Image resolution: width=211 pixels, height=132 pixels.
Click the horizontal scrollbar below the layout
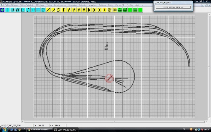pos(114,121)
